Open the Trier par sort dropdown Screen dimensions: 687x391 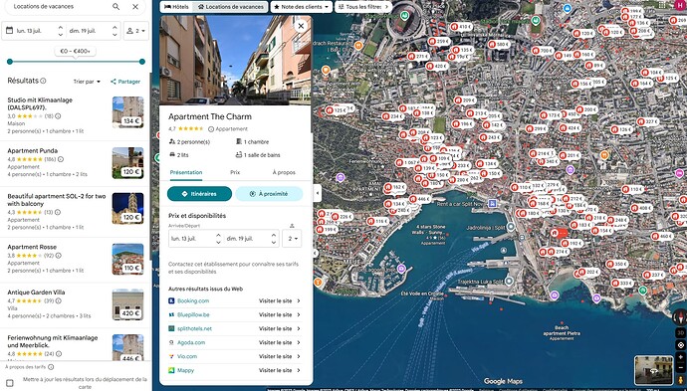tap(87, 82)
